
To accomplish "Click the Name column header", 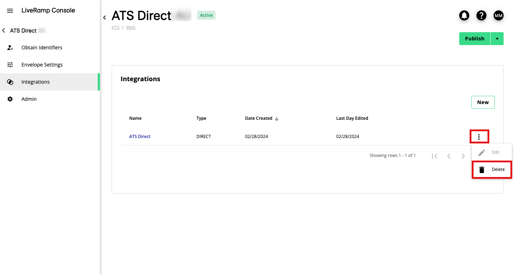I will (135, 118).
